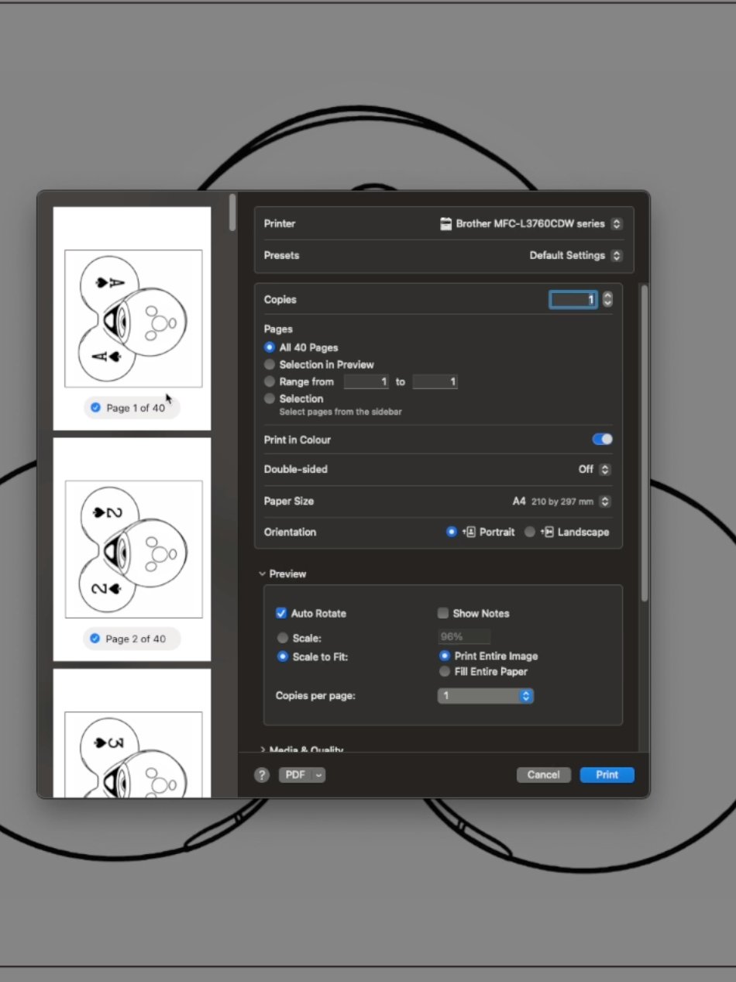Click the thumbnail sidebar scrollbar
The height and width of the screenshot is (982, 736).
(x=232, y=212)
